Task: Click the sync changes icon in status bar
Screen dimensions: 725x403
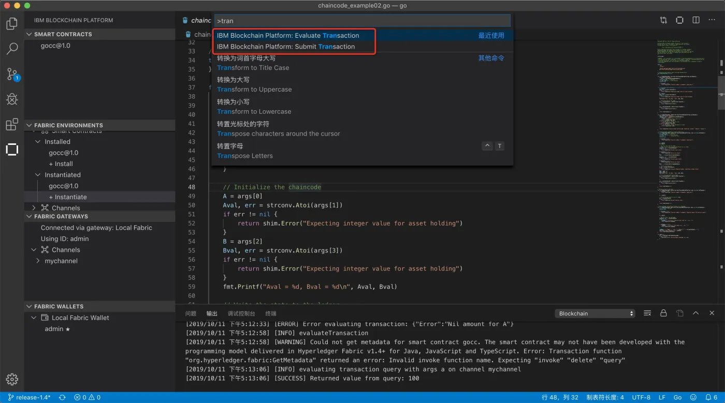Action: pyautogui.click(x=62, y=397)
